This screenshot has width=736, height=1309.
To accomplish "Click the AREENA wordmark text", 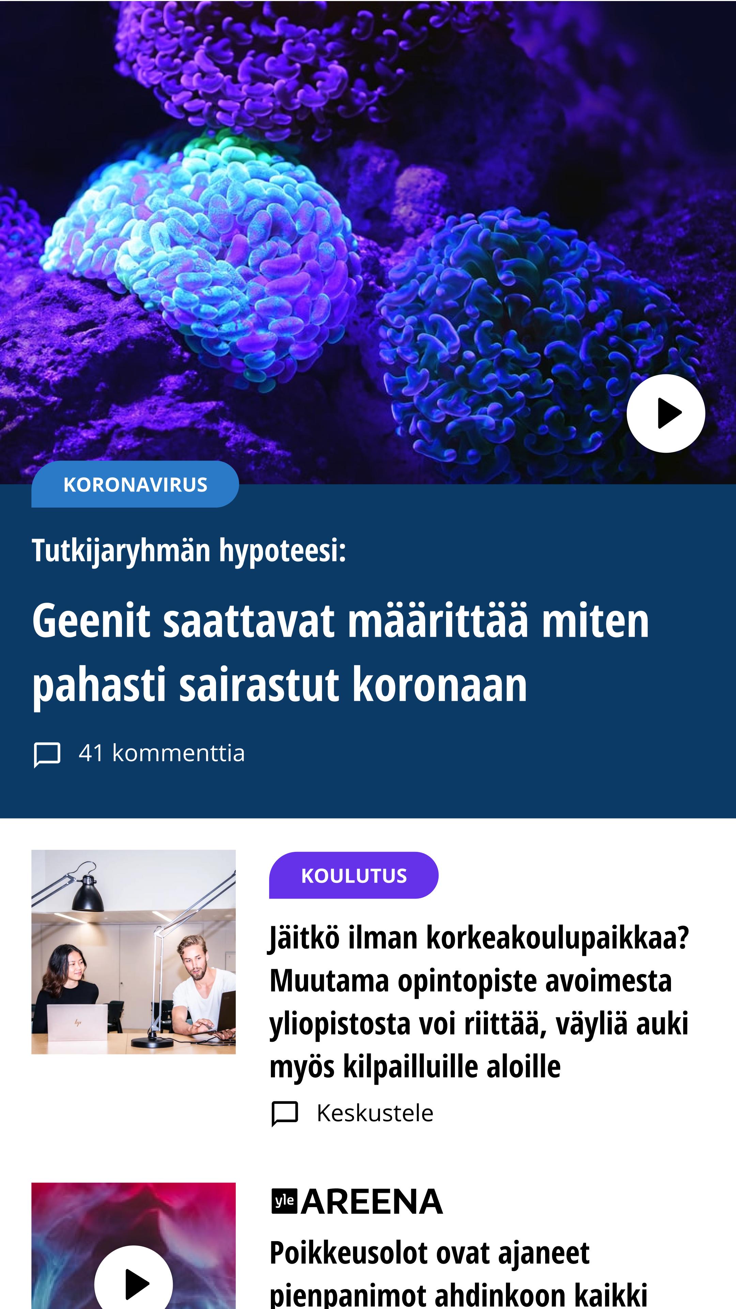I will coord(372,1202).
